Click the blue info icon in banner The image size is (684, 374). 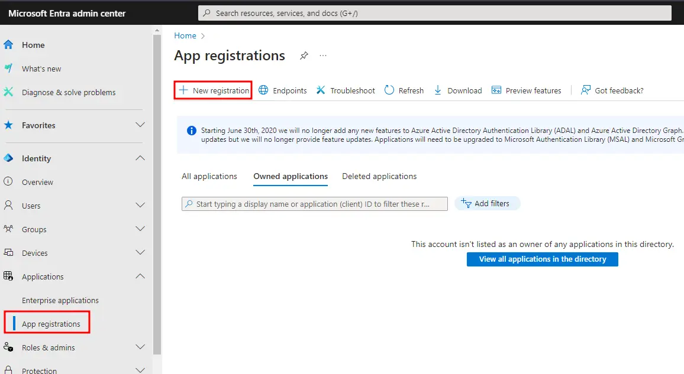pyautogui.click(x=192, y=131)
